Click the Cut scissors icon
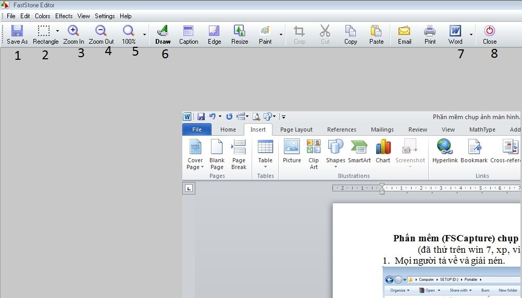522x298 pixels. 325,34
